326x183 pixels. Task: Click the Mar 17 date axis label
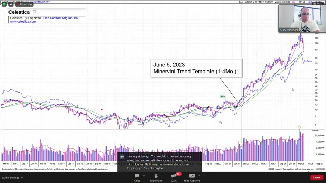click(6, 164)
